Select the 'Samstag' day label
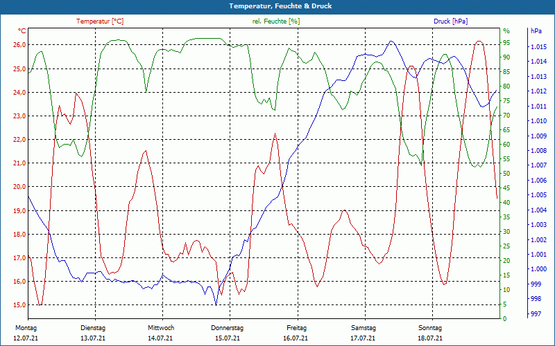Image resolution: width=555 pixels, height=346 pixels. (364, 328)
